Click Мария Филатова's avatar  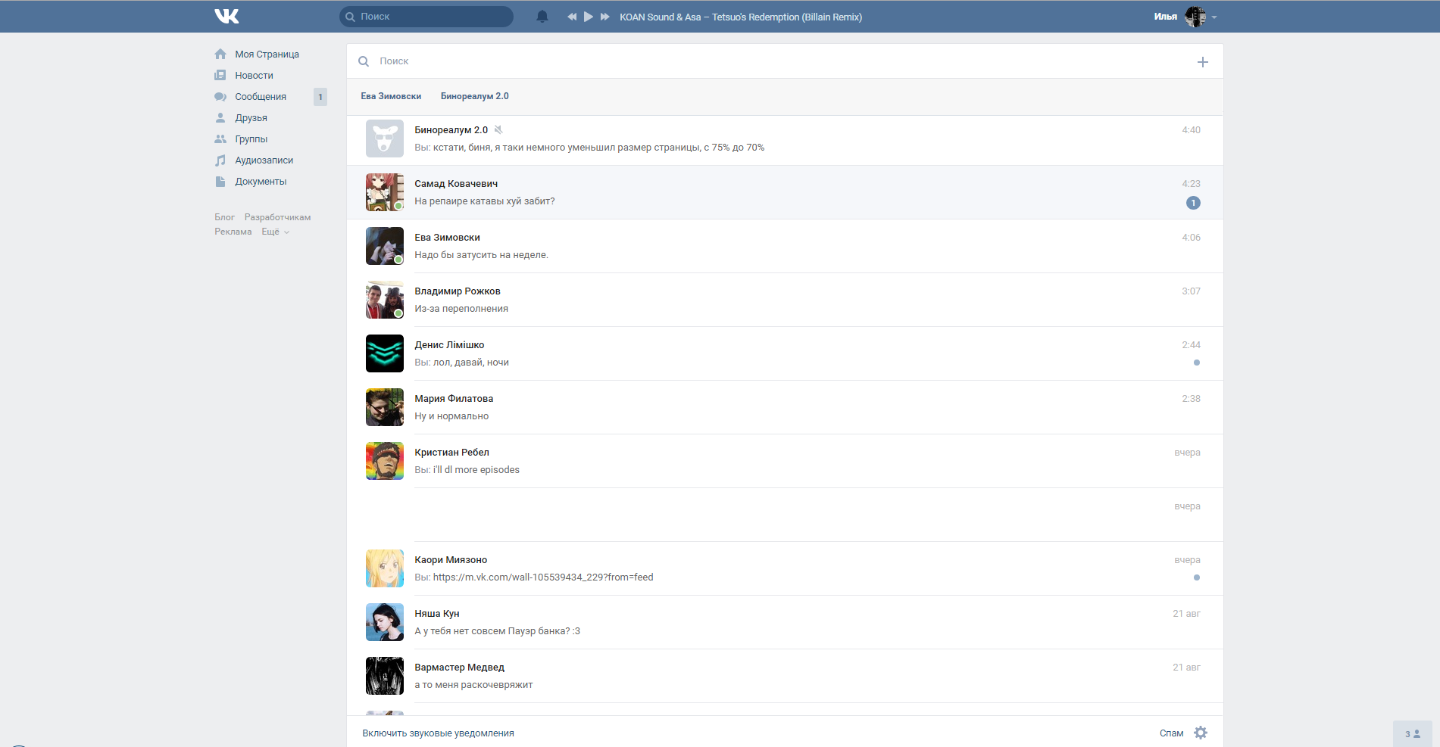pyautogui.click(x=385, y=407)
